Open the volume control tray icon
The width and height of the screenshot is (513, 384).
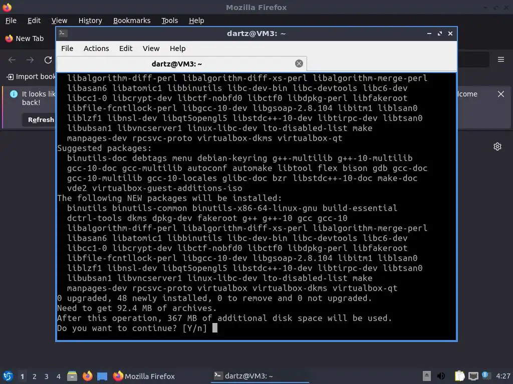tap(441, 376)
